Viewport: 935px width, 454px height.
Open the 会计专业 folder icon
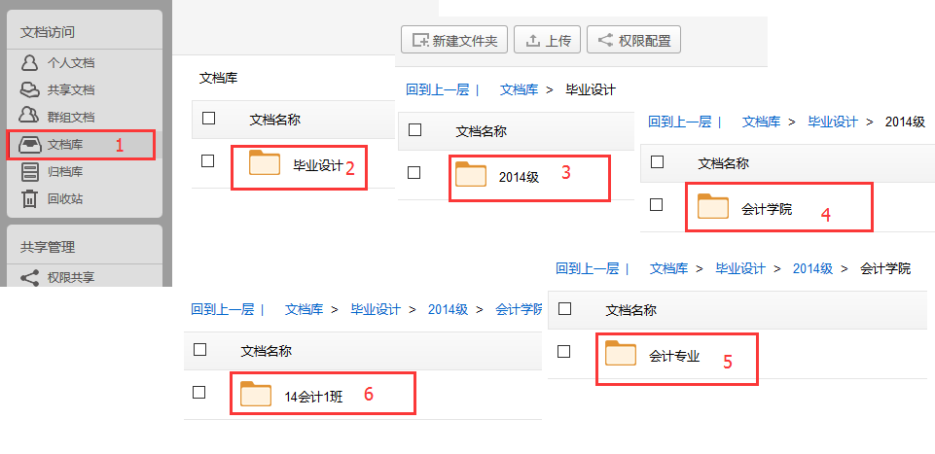click(621, 354)
